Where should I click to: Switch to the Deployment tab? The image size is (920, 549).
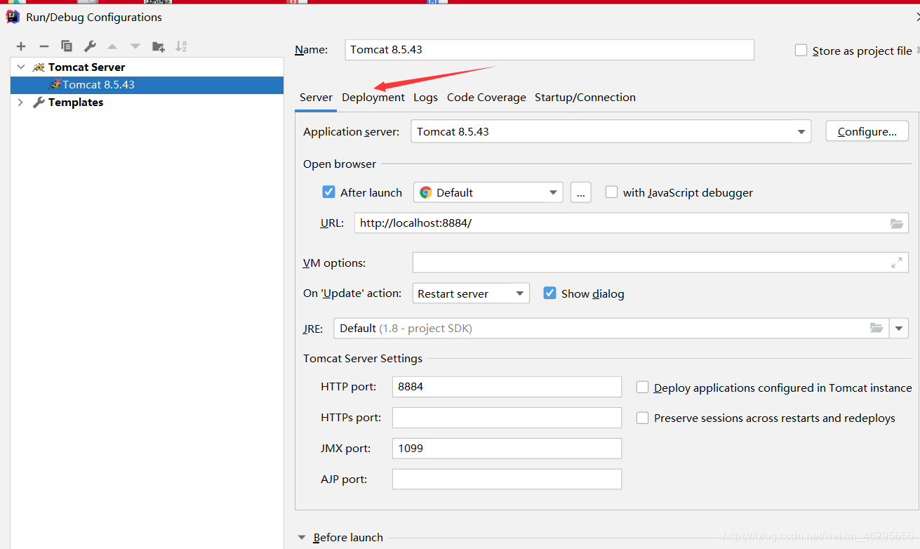[373, 98]
